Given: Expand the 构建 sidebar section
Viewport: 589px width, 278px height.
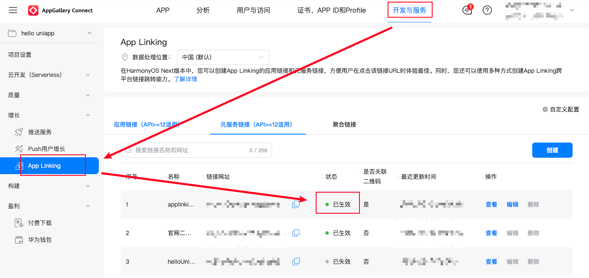Looking at the screenshot, I should [x=88, y=186].
